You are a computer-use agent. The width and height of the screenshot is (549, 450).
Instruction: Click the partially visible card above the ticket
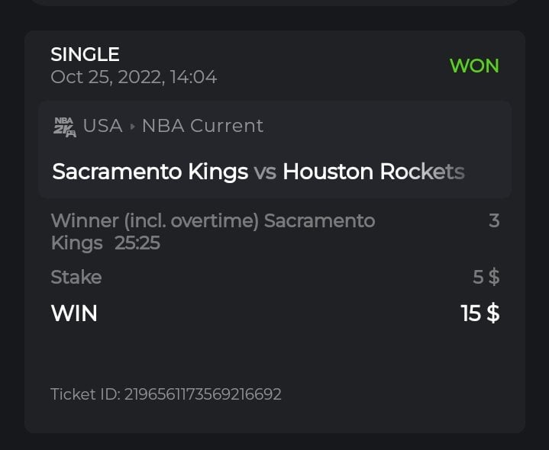pos(274,3)
